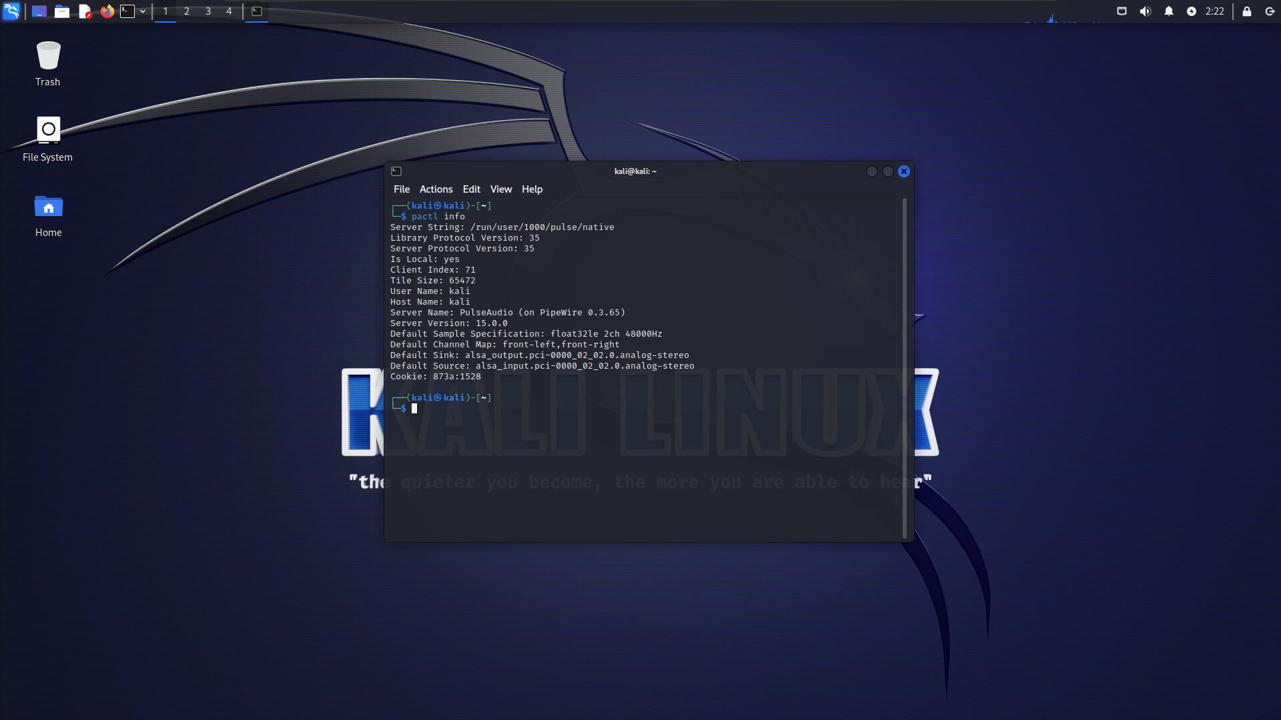Switch to workspace 2 in the pager

point(186,11)
